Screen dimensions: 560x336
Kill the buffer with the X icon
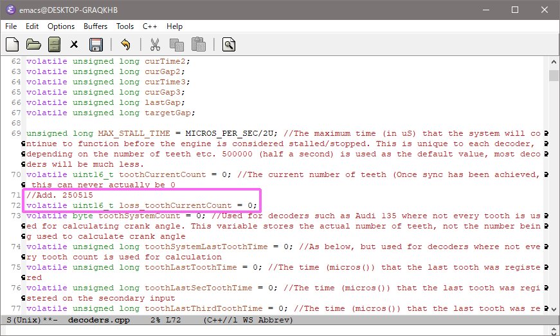pos(74,44)
